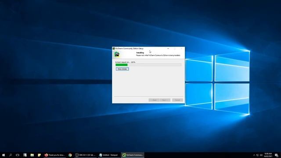Screen dimensions: 281x158
Task: Open the Windows Start menu
Action: [x=4, y=155]
